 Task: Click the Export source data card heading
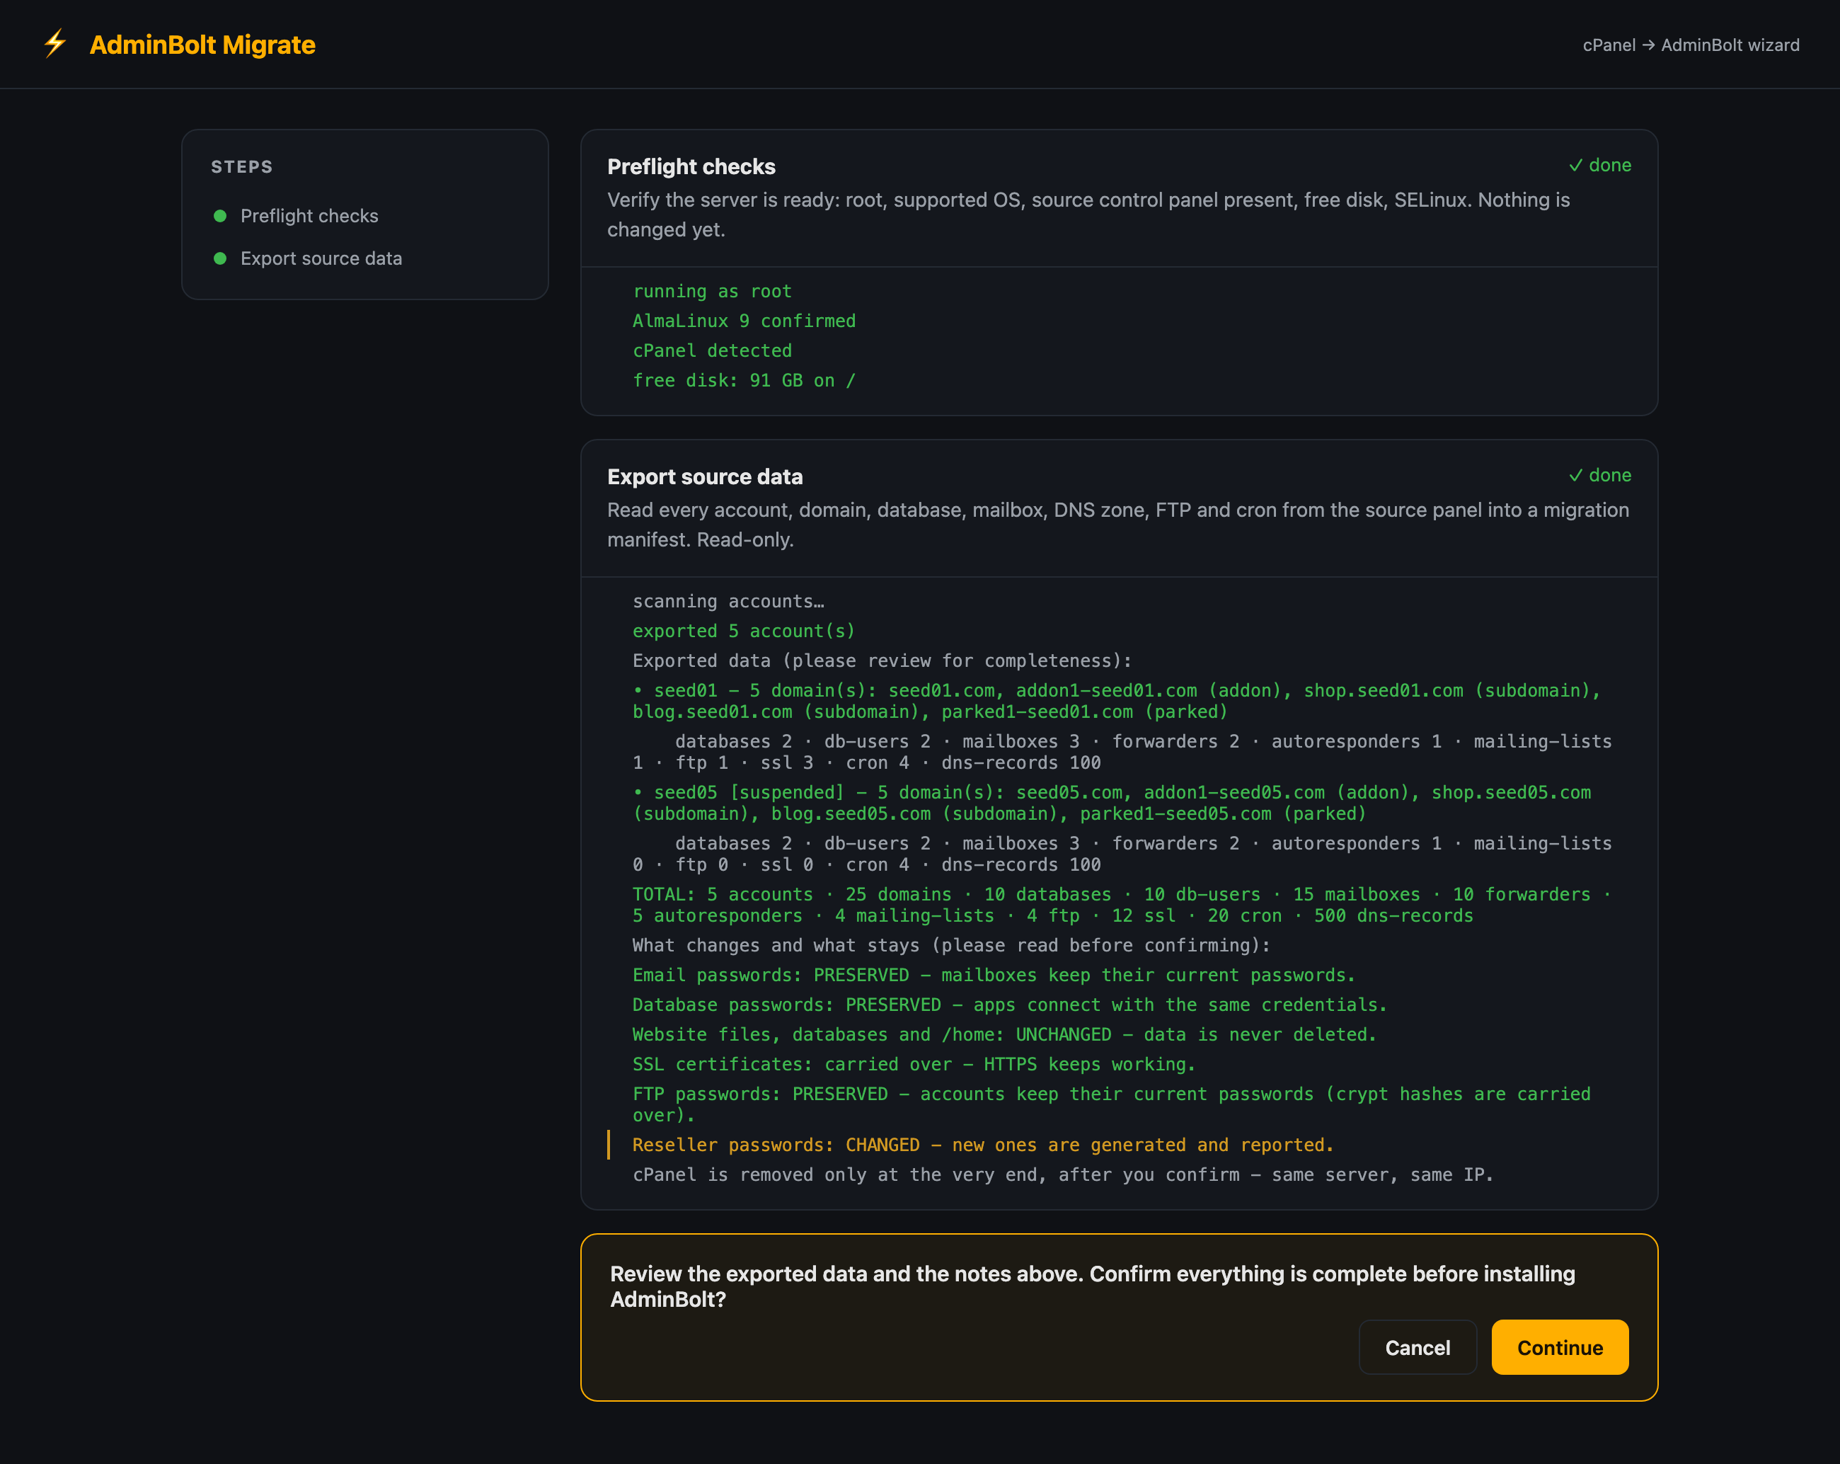coord(704,476)
